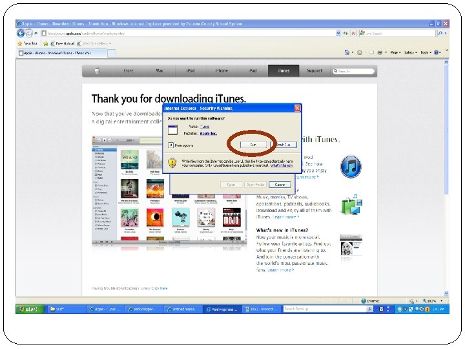Viewport: 465px width, 349px height.
Task: Select the Apple - iTunes browser tab
Action: pos(62,53)
